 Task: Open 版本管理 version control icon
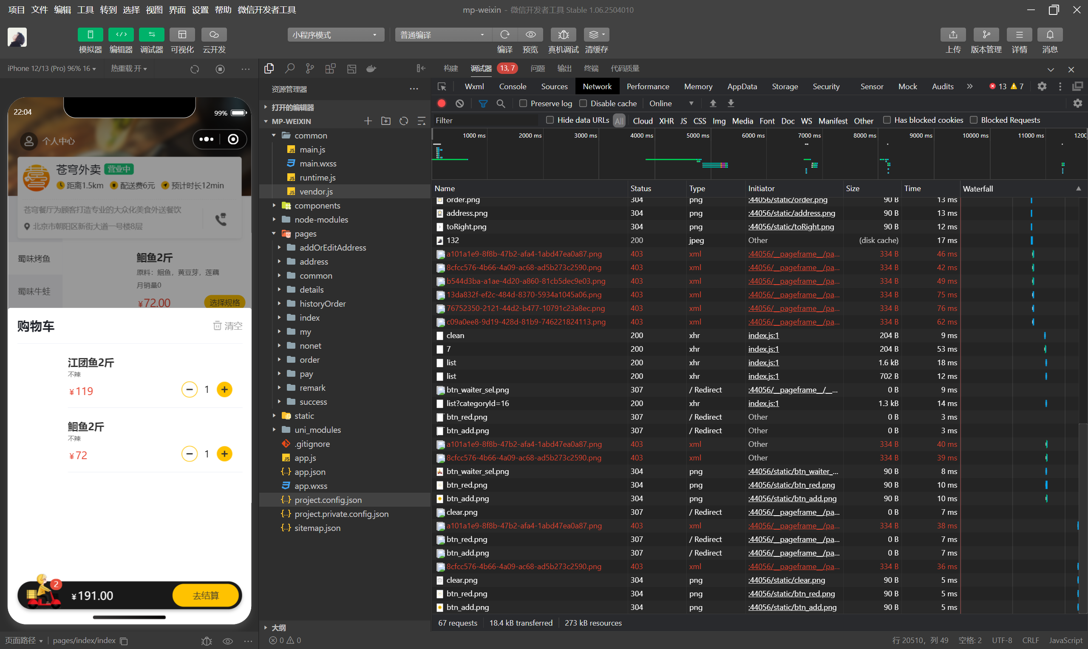click(986, 34)
